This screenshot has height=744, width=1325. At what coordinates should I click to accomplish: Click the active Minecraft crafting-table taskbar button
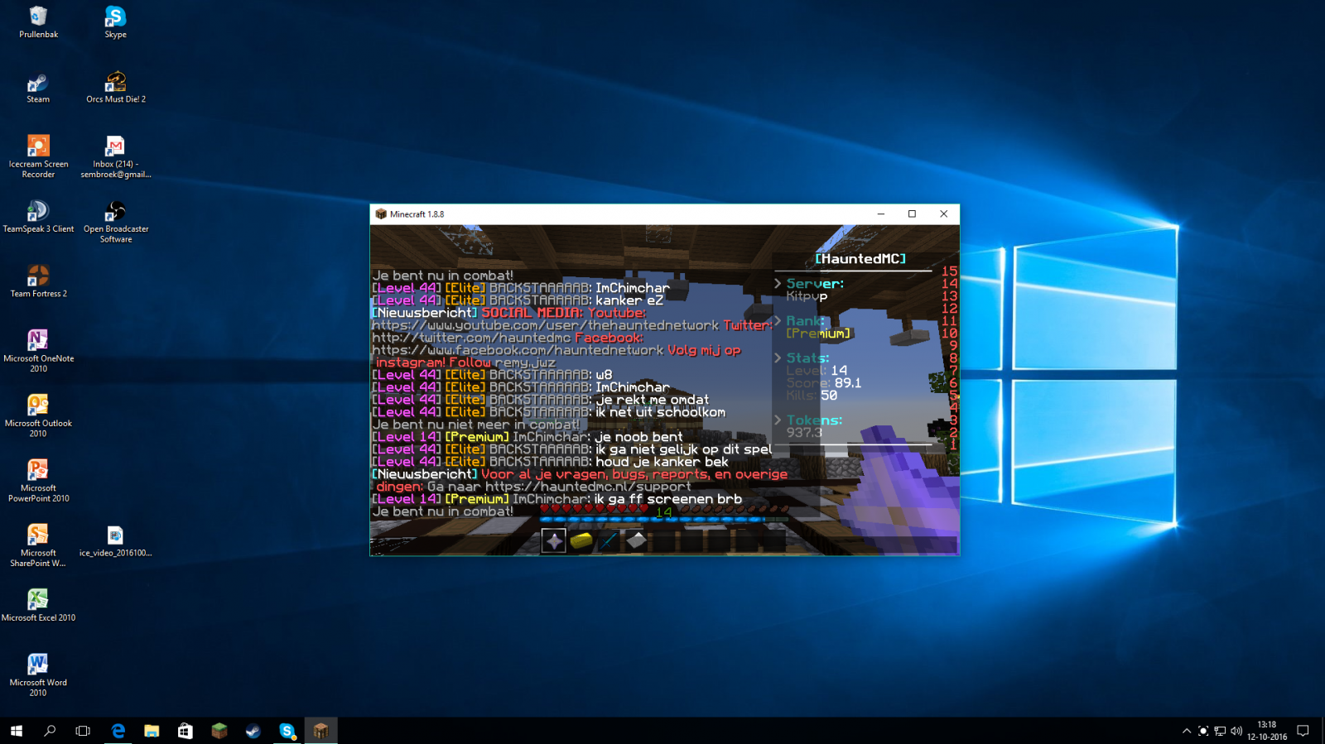(320, 731)
